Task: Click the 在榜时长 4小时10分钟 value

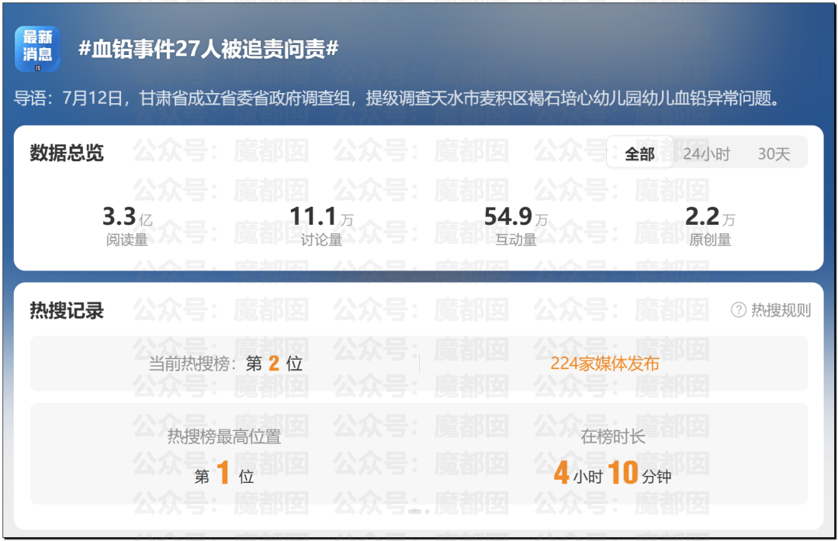Action: [612, 474]
